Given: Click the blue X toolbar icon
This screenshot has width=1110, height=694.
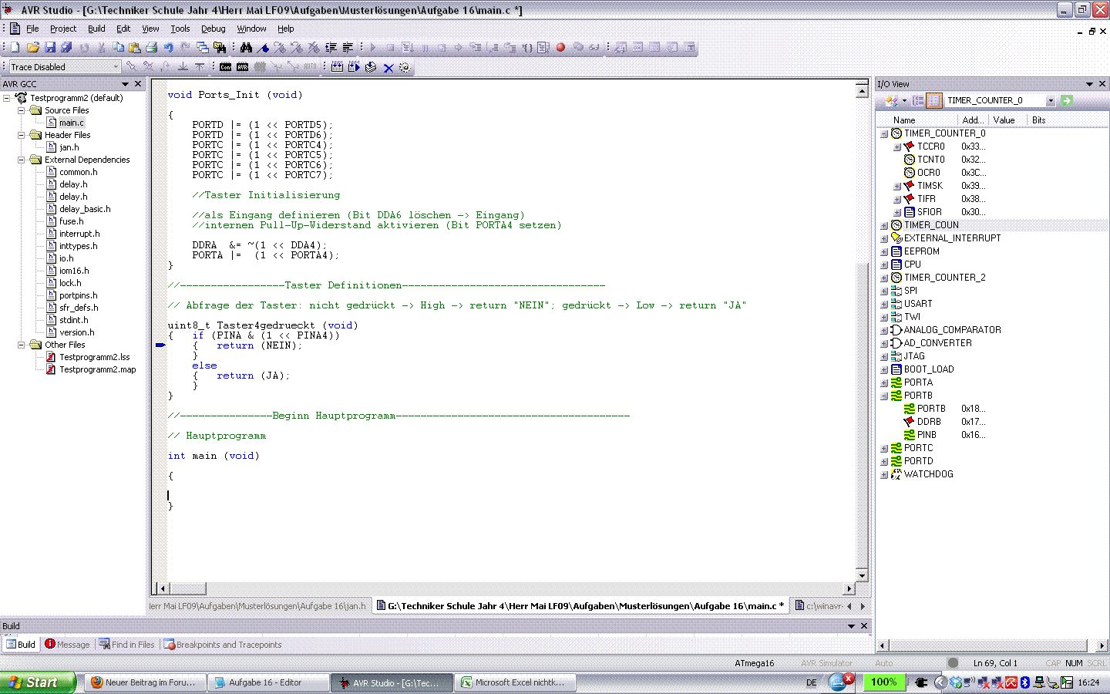Looking at the screenshot, I should point(388,68).
